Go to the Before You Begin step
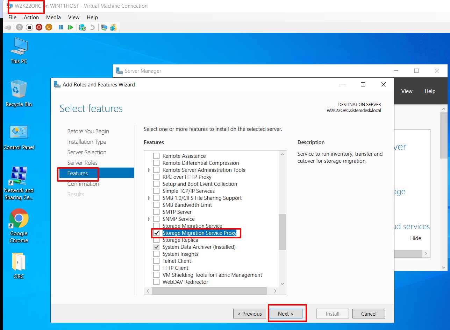450x330 pixels. click(88, 131)
